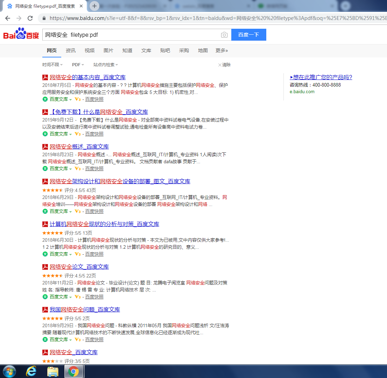The width and height of the screenshot is (387, 378).
Task: Click the lock icon in address bar
Action: [44, 18]
